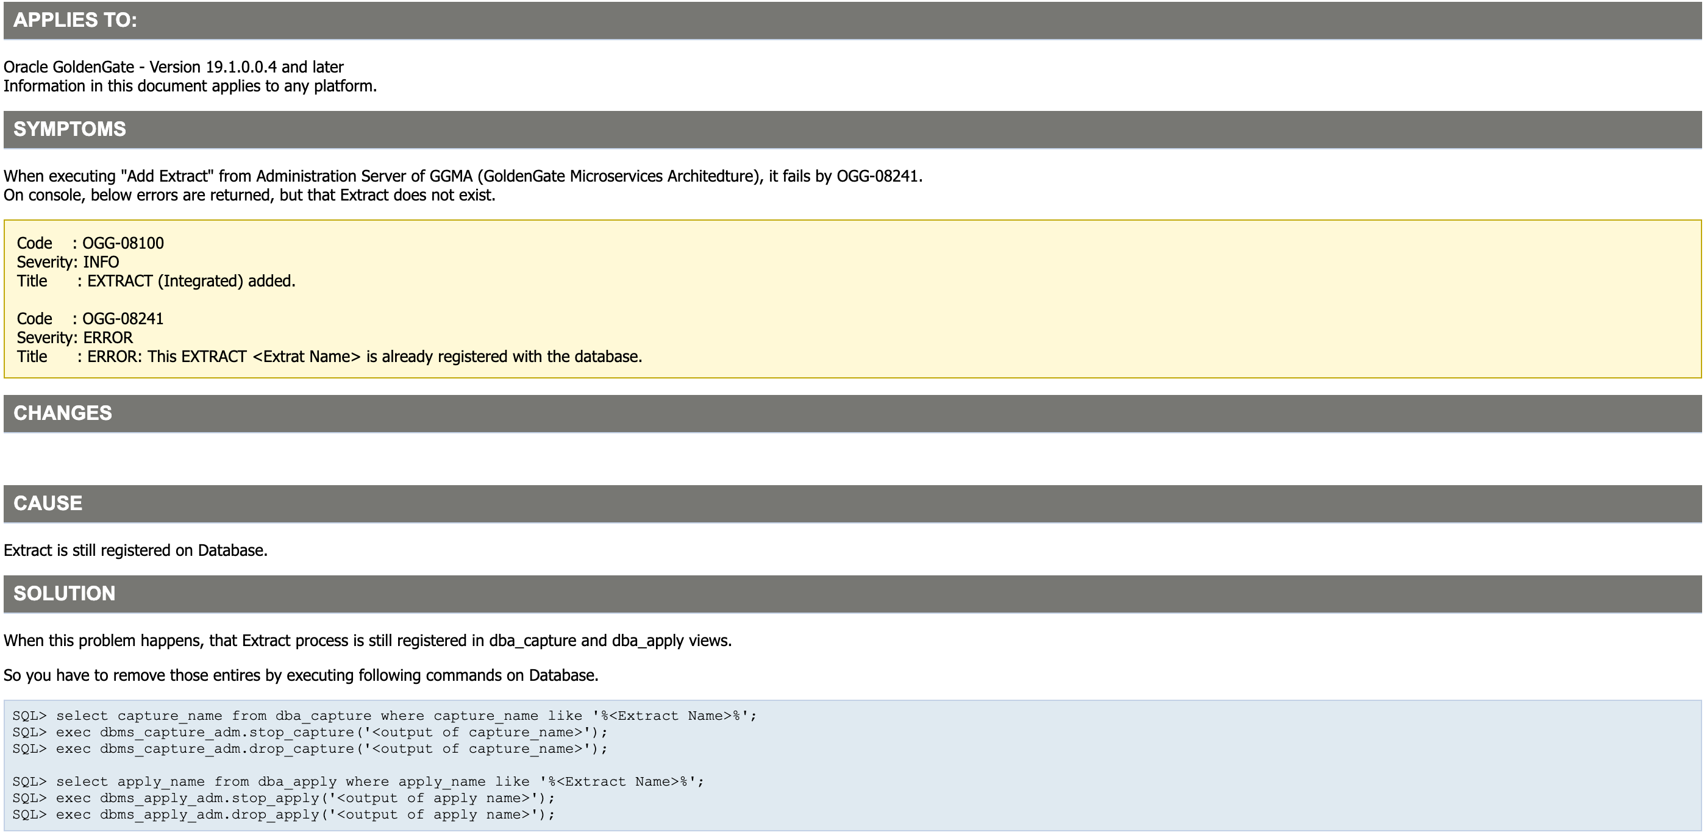Click the 'Severity: INFO' line
1707x835 pixels.
coord(68,263)
